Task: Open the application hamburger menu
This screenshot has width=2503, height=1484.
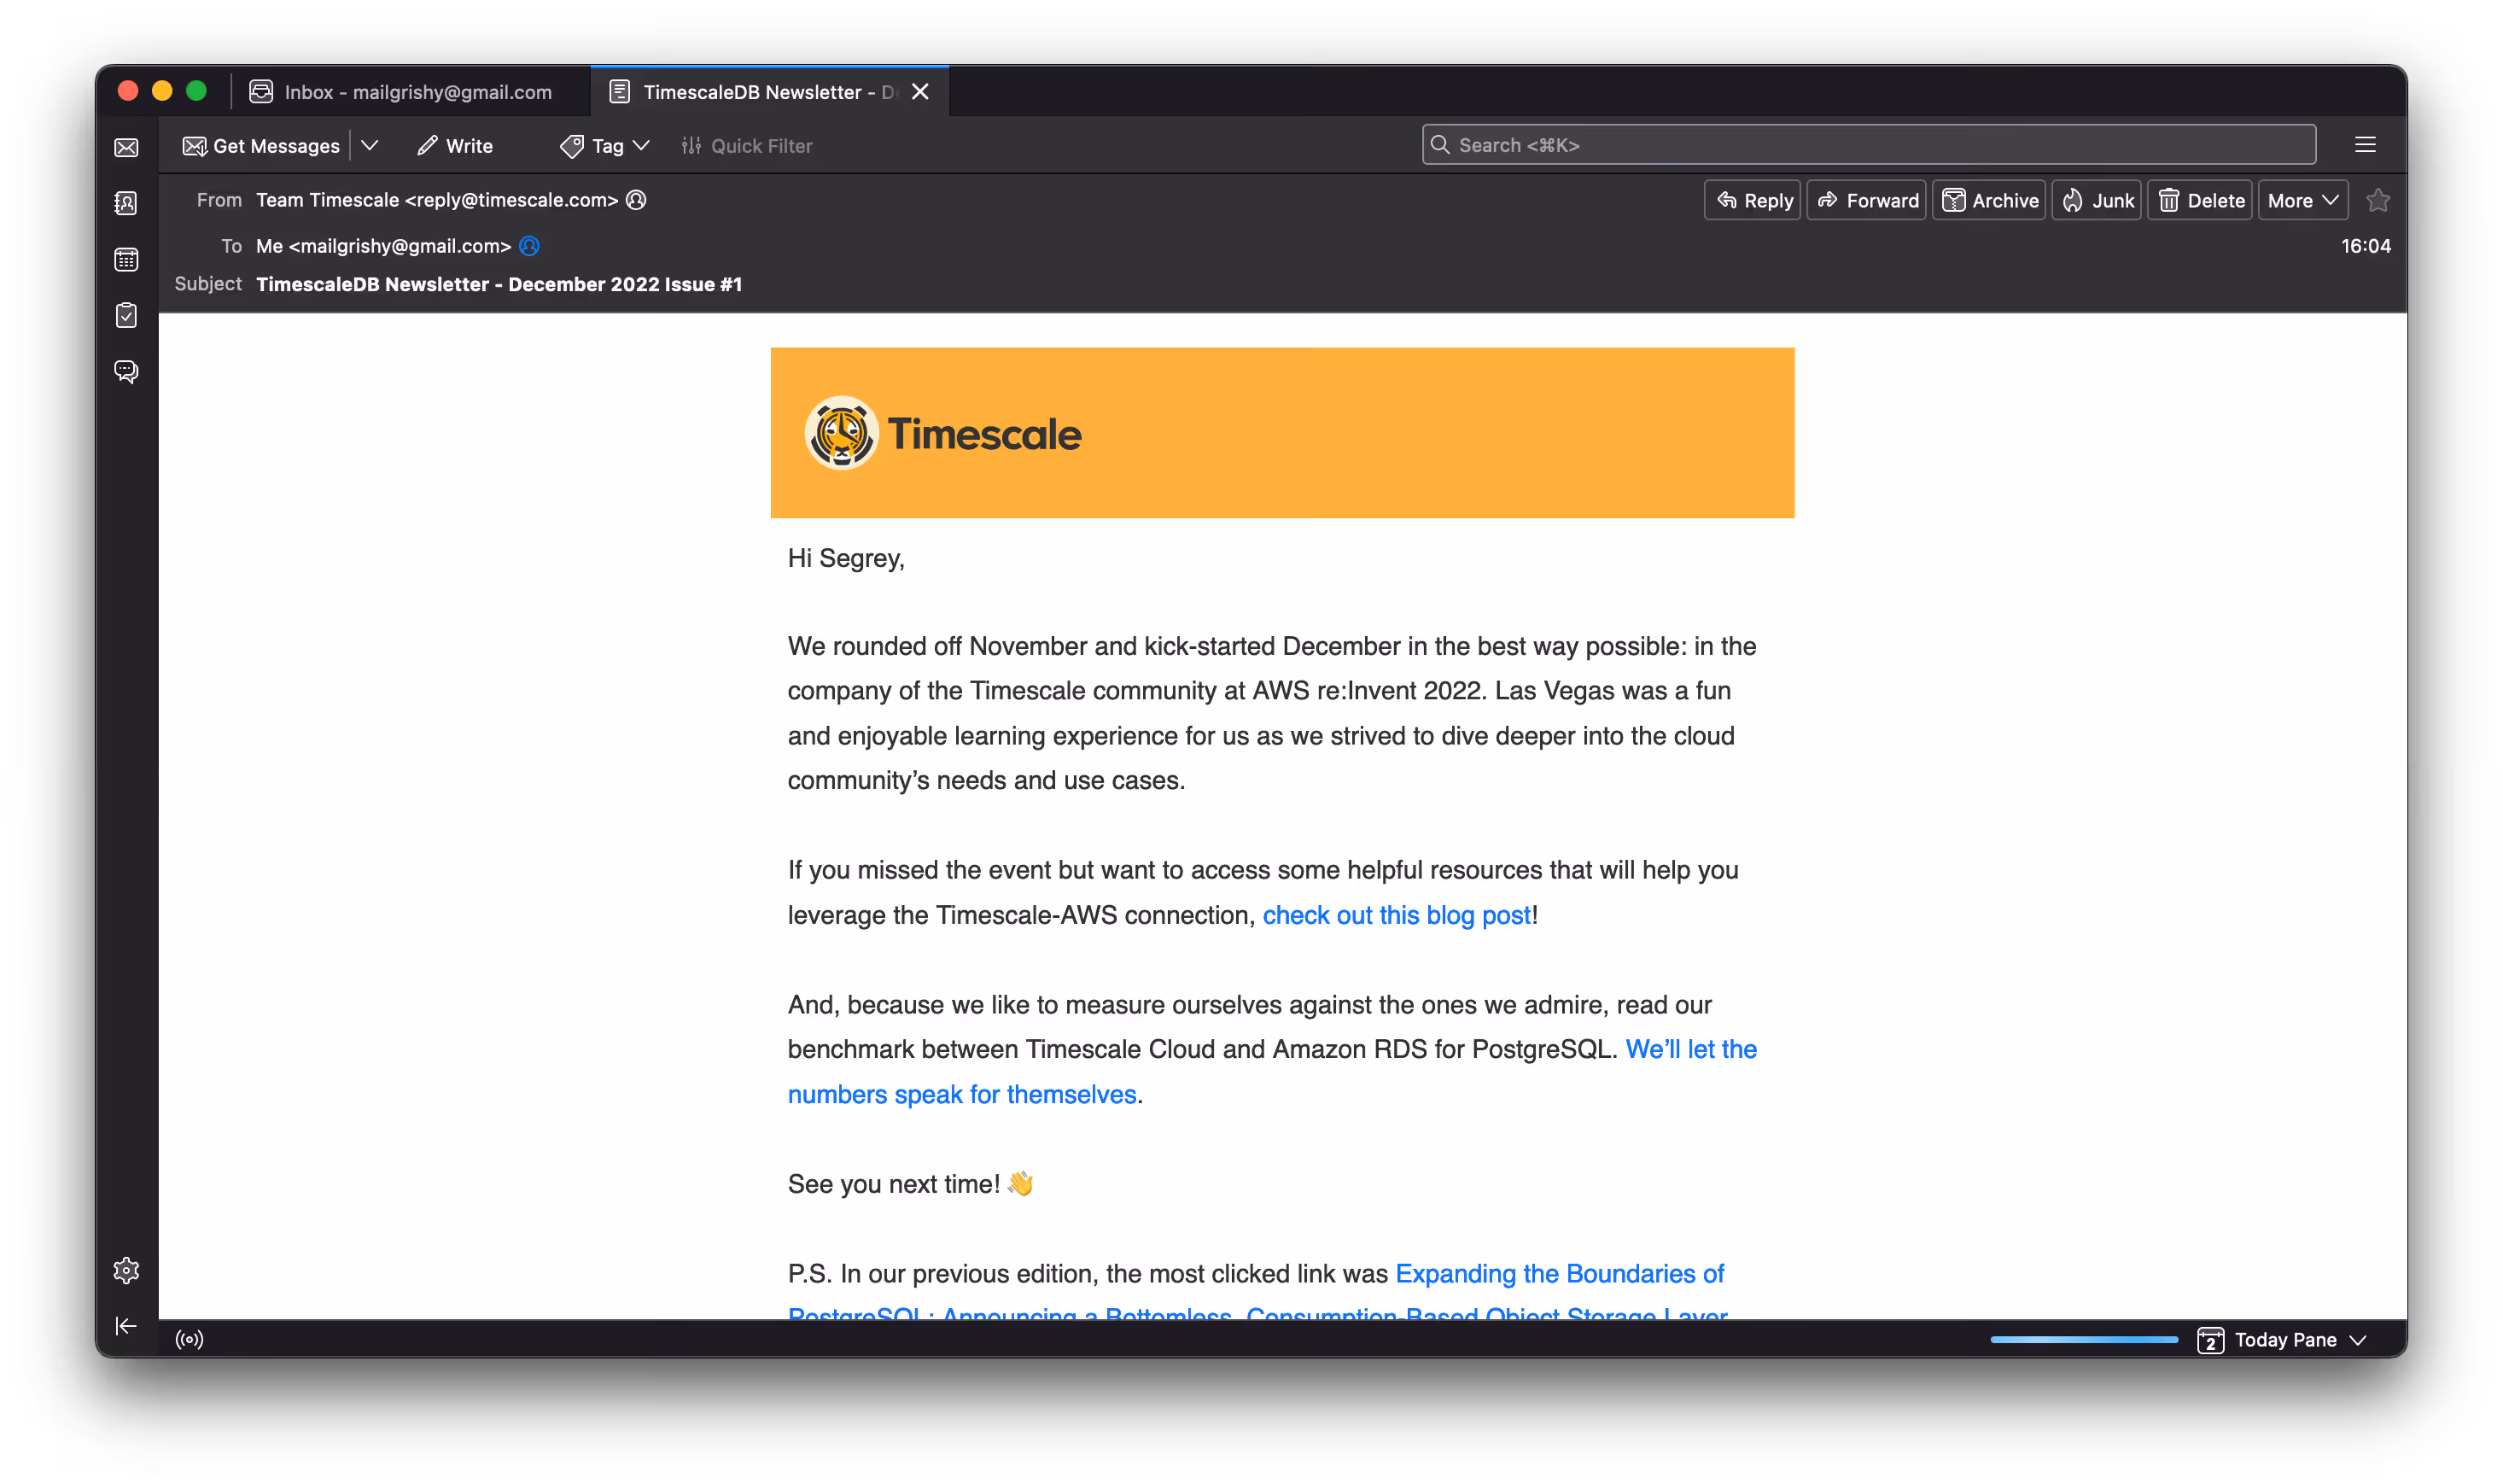Action: 2365,144
